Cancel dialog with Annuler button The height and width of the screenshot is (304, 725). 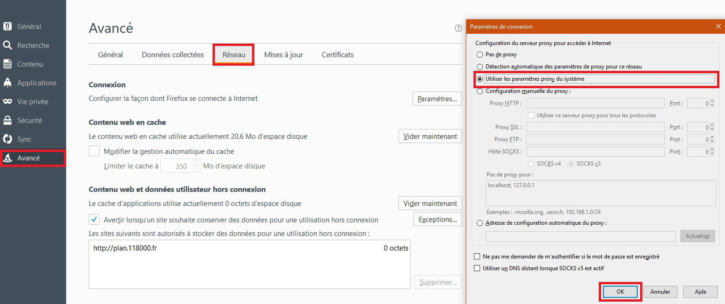pyautogui.click(x=660, y=291)
